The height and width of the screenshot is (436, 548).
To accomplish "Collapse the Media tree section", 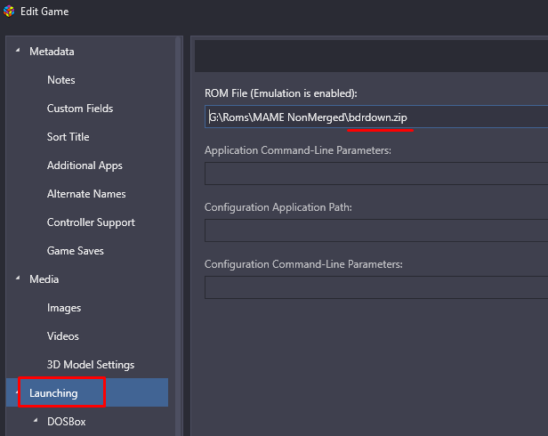I will (x=18, y=279).
